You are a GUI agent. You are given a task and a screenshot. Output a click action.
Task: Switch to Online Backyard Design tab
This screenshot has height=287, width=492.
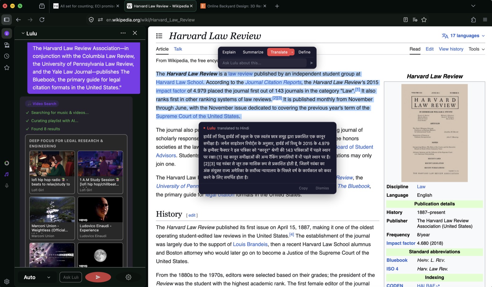pyautogui.click(x=234, y=6)
